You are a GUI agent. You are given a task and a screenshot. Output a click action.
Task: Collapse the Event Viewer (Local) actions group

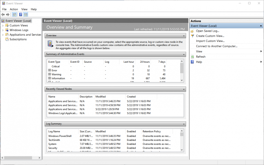261,26
